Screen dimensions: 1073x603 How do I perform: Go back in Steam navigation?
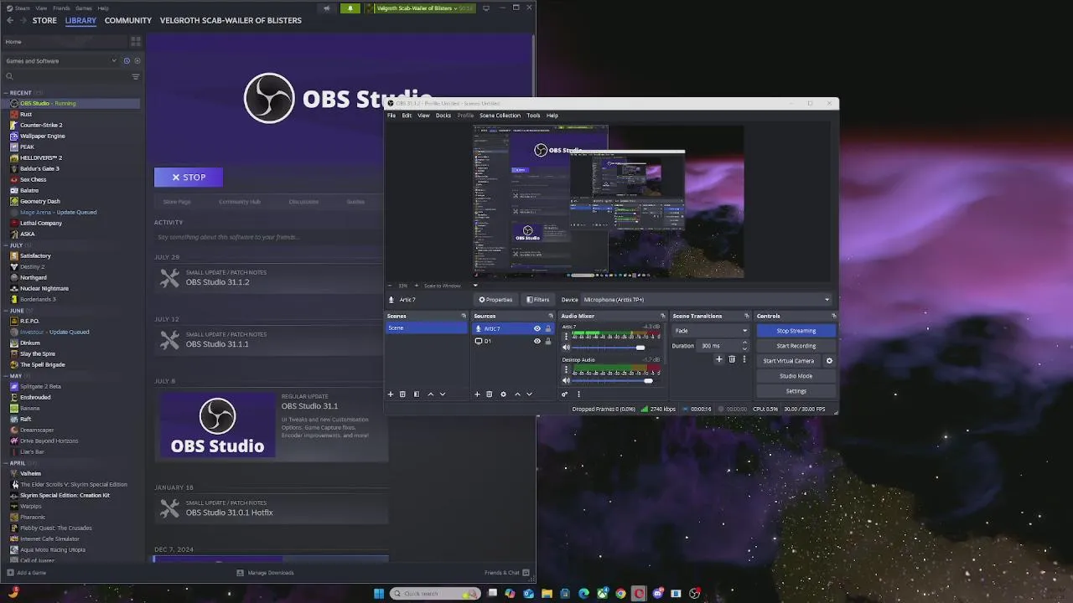coord(9,20)
